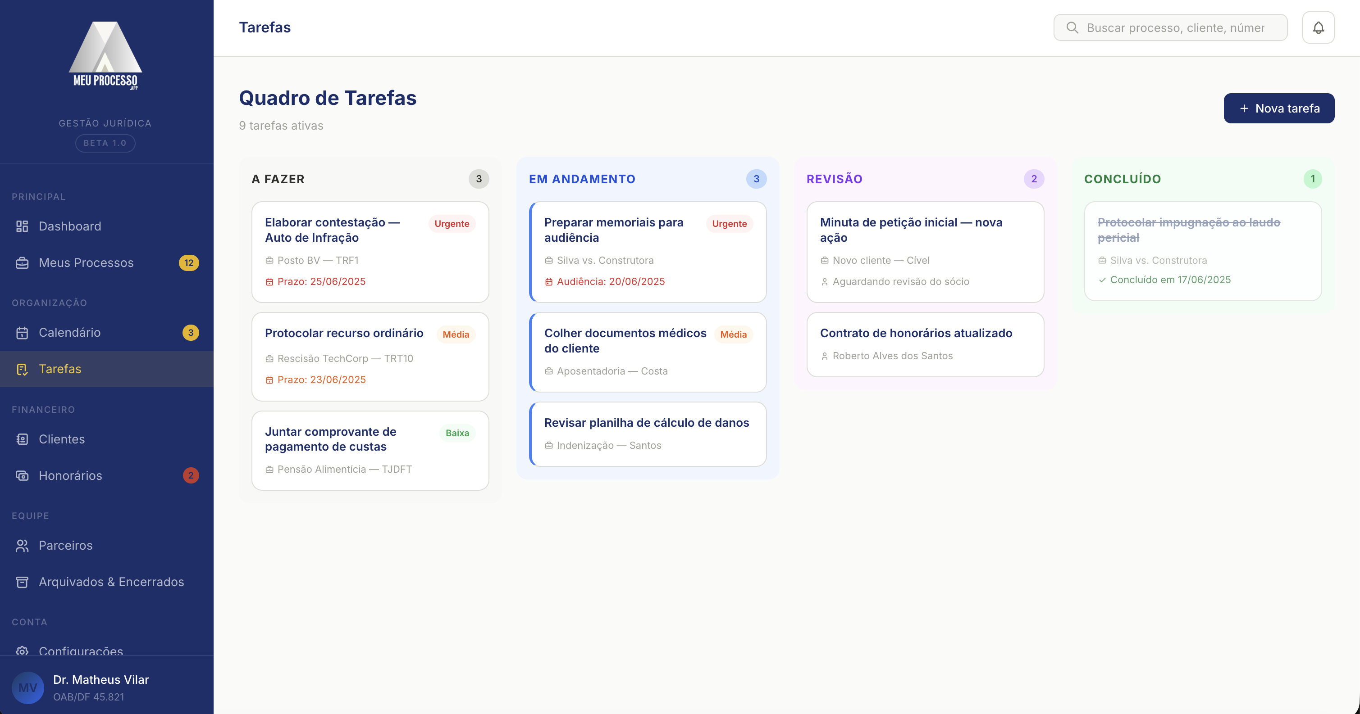The width and height of the screenshot is (1360, 714).
Task: Click calendar icon beside Prazo: 25/06/2025
Action: pos(269,282)
